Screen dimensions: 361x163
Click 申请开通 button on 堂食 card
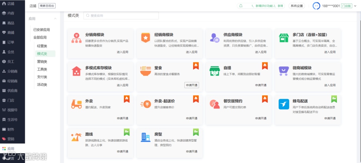192,85
